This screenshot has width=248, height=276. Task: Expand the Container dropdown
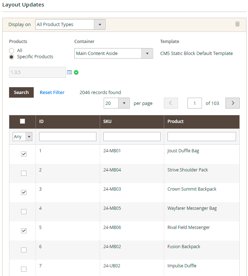point(113,54)
